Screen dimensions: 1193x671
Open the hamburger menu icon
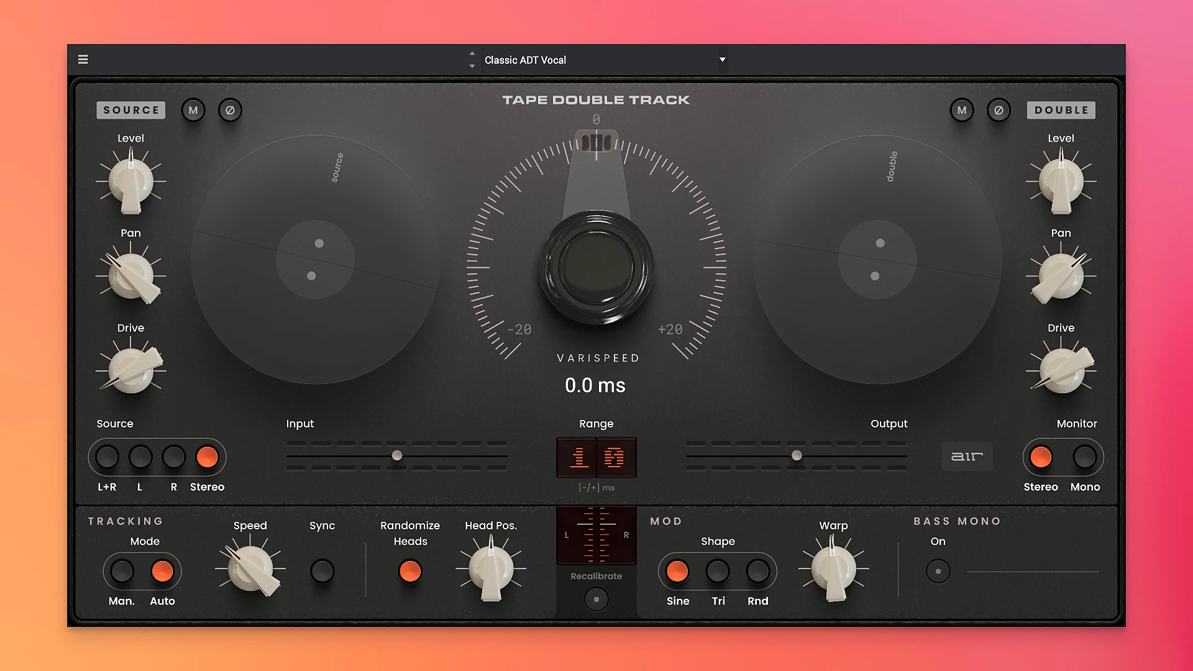pos(83,60)
